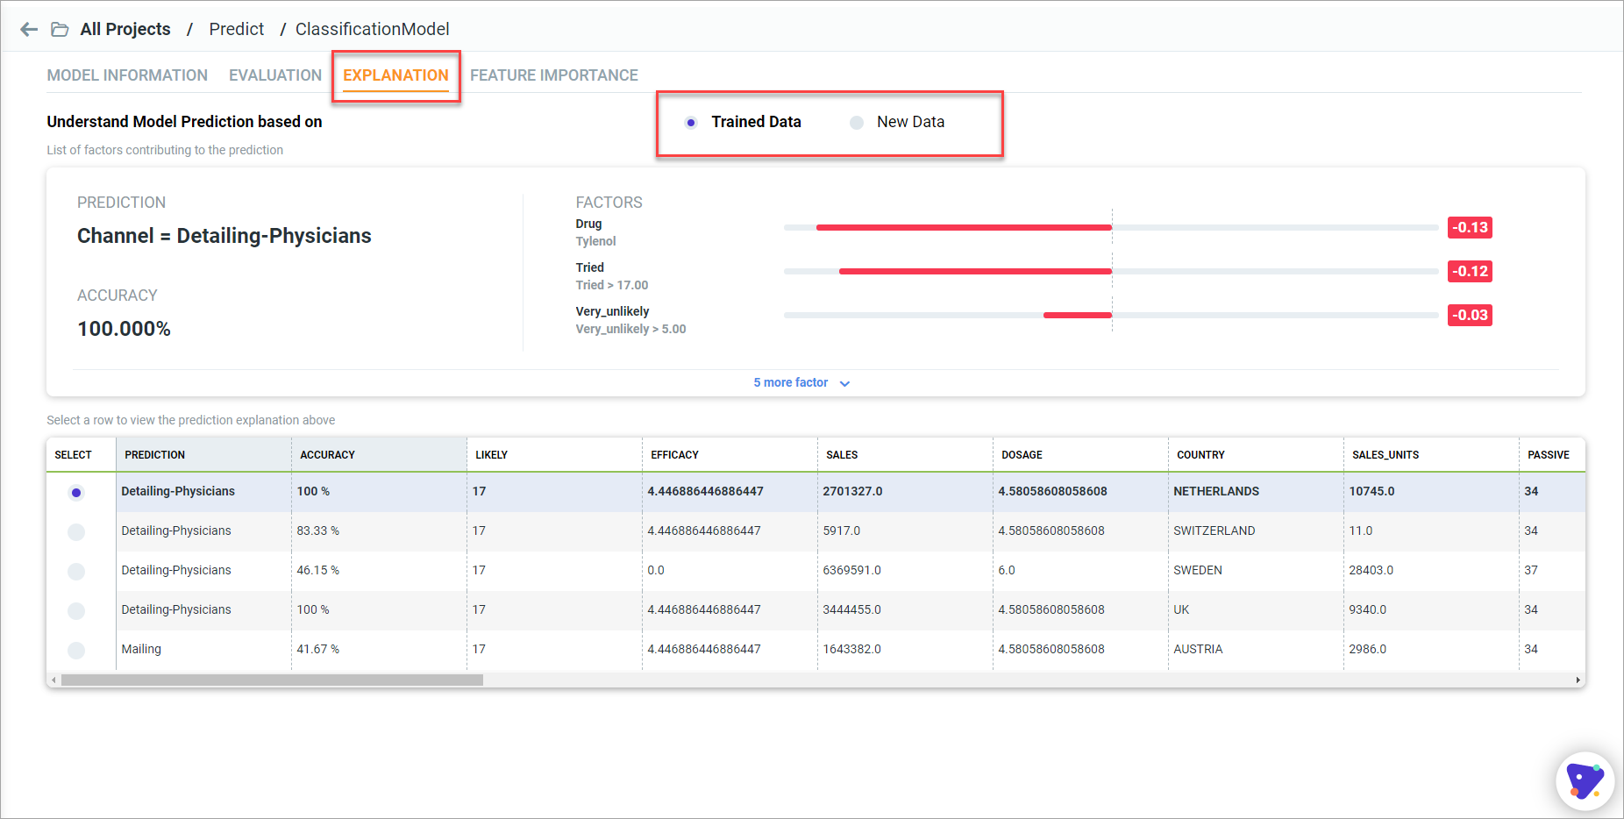Click the SALES column header
1624x819 pixels.
[905, 454]
